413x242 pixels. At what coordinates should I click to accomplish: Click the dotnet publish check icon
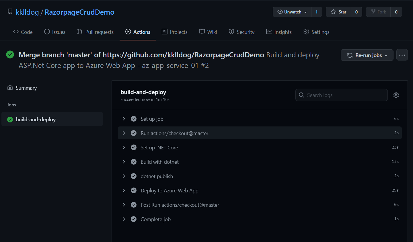(x=134, y=176)
